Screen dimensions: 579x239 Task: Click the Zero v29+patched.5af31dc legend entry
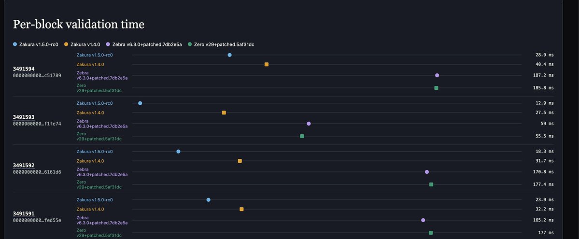[x=221, y=44]
